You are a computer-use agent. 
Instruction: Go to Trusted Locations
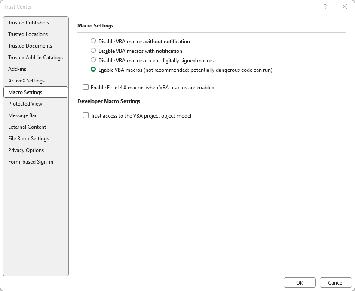(x=28, y=34)
